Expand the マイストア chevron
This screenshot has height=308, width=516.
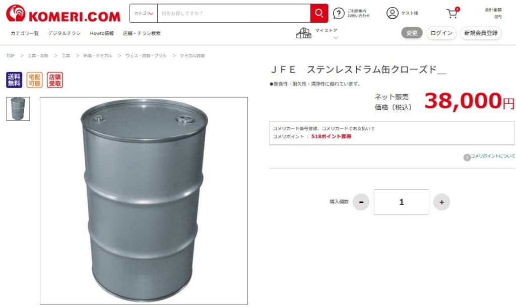point(336,38)
